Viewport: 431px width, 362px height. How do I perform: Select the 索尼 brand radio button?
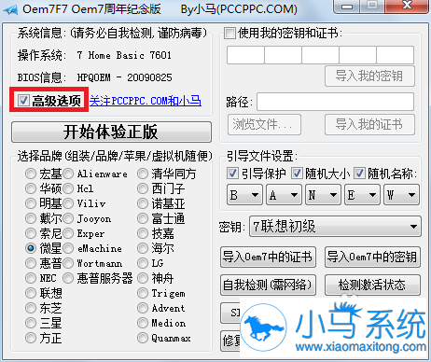pyautogui.click(x=31, y=233)
